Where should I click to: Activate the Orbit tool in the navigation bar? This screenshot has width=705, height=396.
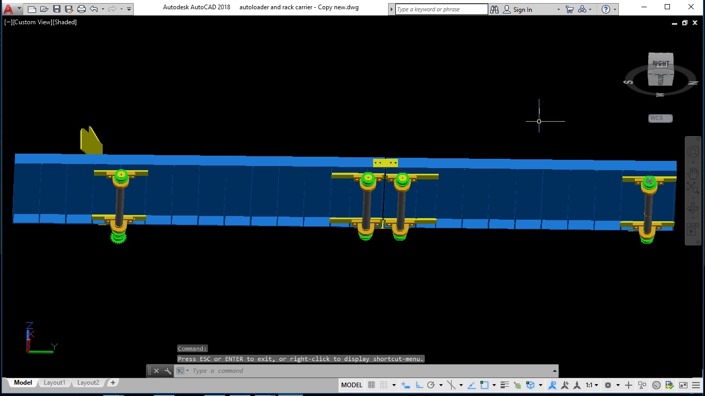click(x=693, y=206)
